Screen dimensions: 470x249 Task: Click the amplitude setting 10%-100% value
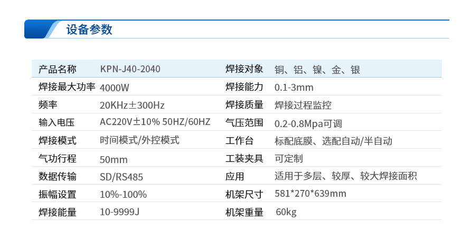click(x=123, y=194)
